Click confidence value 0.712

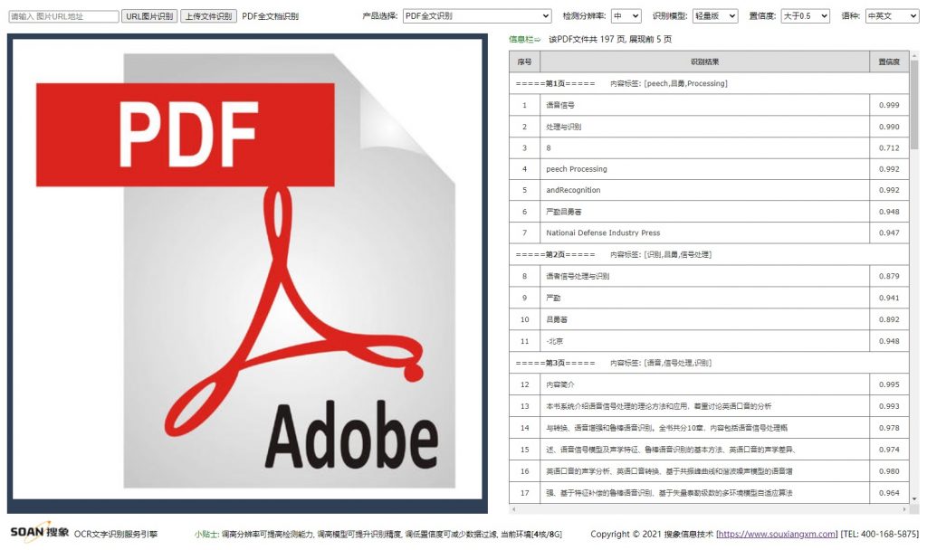tap(889, 147)
